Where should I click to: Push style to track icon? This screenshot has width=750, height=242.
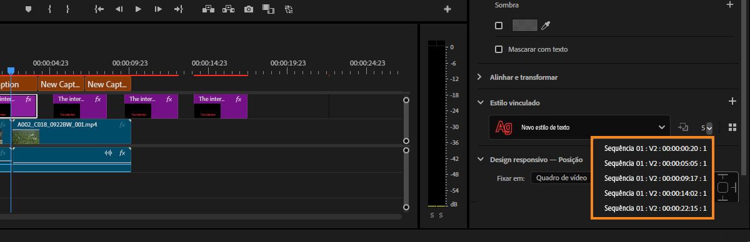point(683,127)
